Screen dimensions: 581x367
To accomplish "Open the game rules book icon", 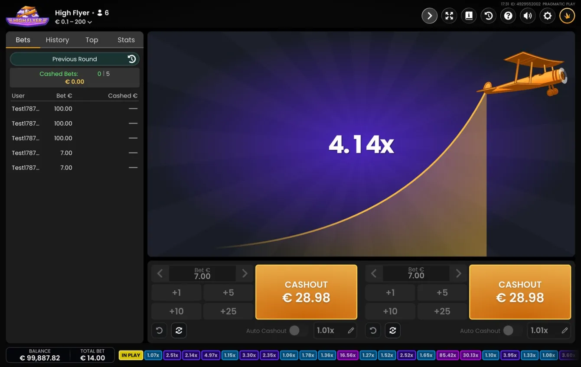I will pos(469,16).
